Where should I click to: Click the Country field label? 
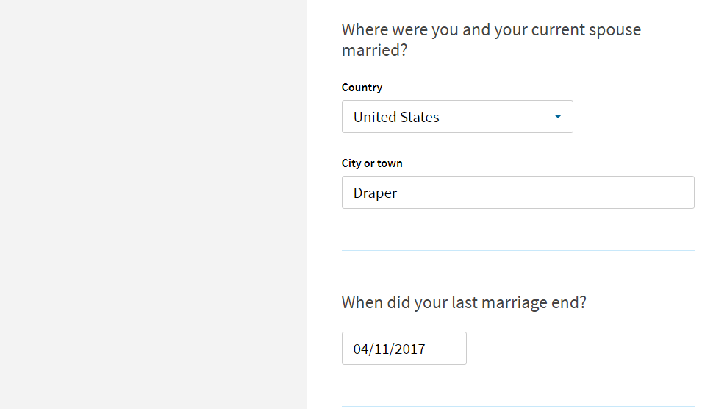(x=362, y=88)
